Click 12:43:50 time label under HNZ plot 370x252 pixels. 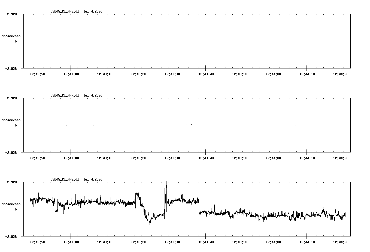pos(239,242)
